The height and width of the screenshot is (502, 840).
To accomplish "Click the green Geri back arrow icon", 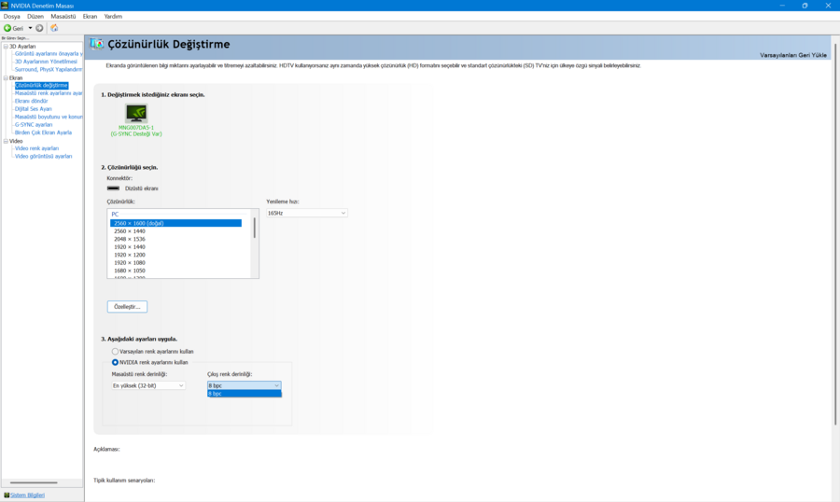I will click(x=7, y=28).
